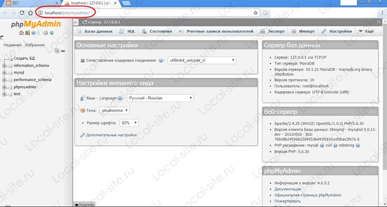This screenshot has height=207, width=387.
Task: Open Официальная страница phpMyAdmin link
Action: click(x=307, y=195)
